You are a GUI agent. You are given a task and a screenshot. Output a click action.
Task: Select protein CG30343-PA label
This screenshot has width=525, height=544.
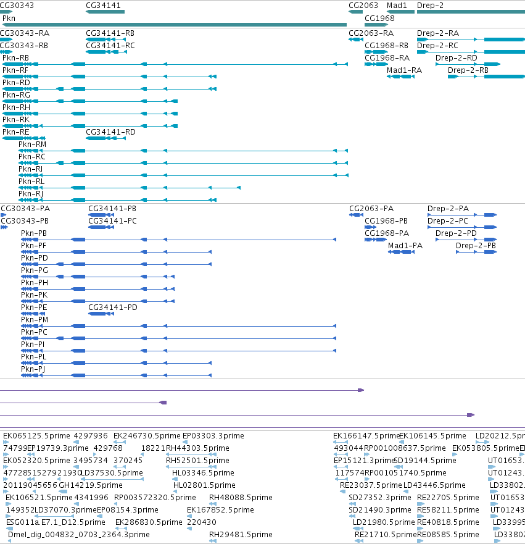coord(25,209)
